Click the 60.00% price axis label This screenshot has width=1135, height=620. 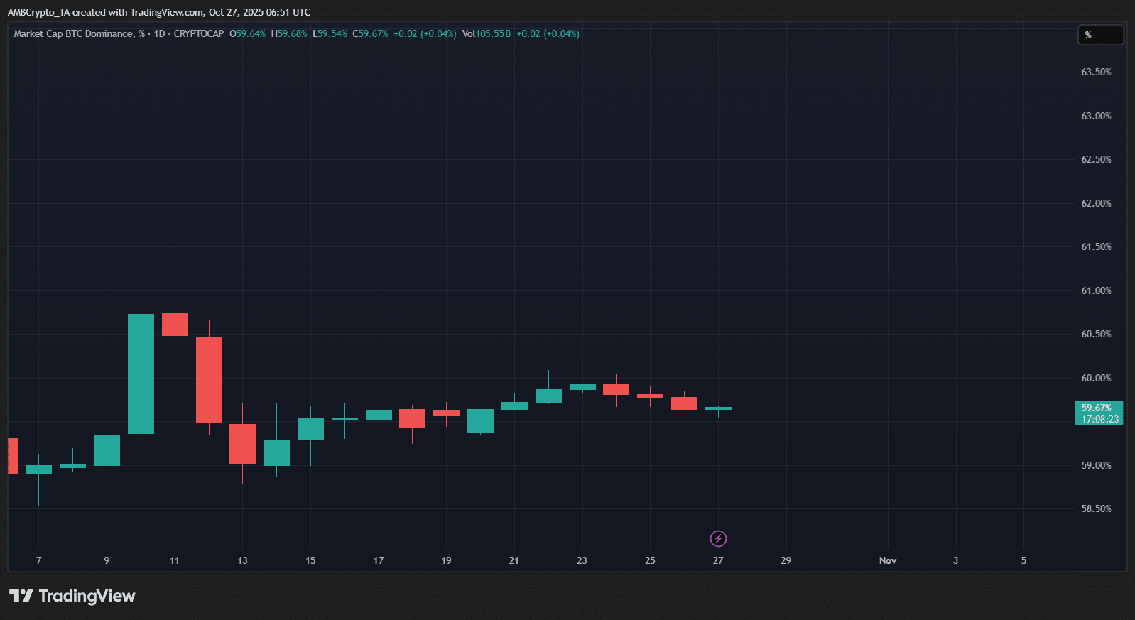click(x=1096, y=378)
